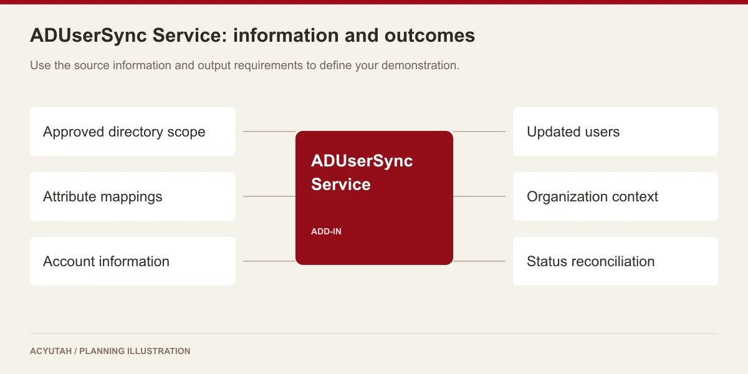Click the central ADUserSync Service box
This screenshot has width=748, height=374.
pos(374,198)
